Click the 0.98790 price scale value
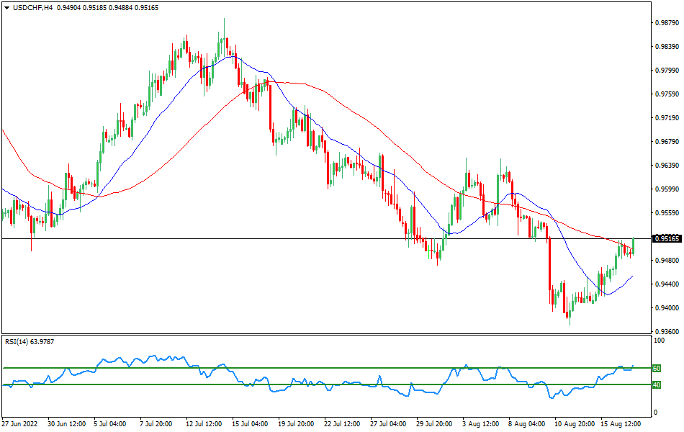684x432 pixels. point(665,24)
